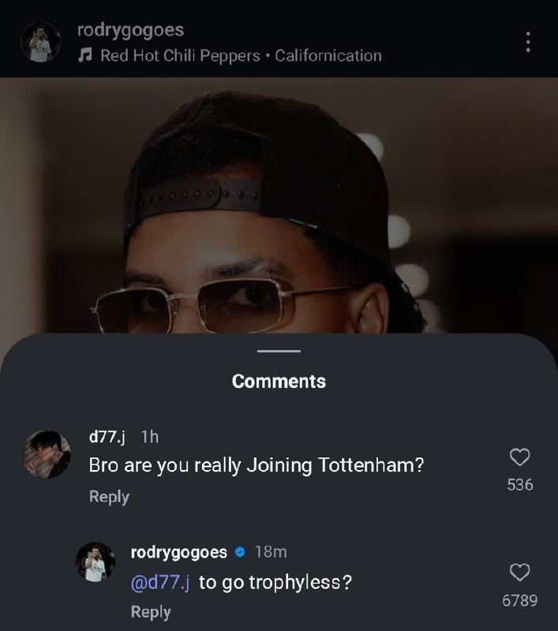Screen dimensions: 558x631
Task: Reply to rodrygogoes' trophyless comment
Action: [x=150, y=611]
